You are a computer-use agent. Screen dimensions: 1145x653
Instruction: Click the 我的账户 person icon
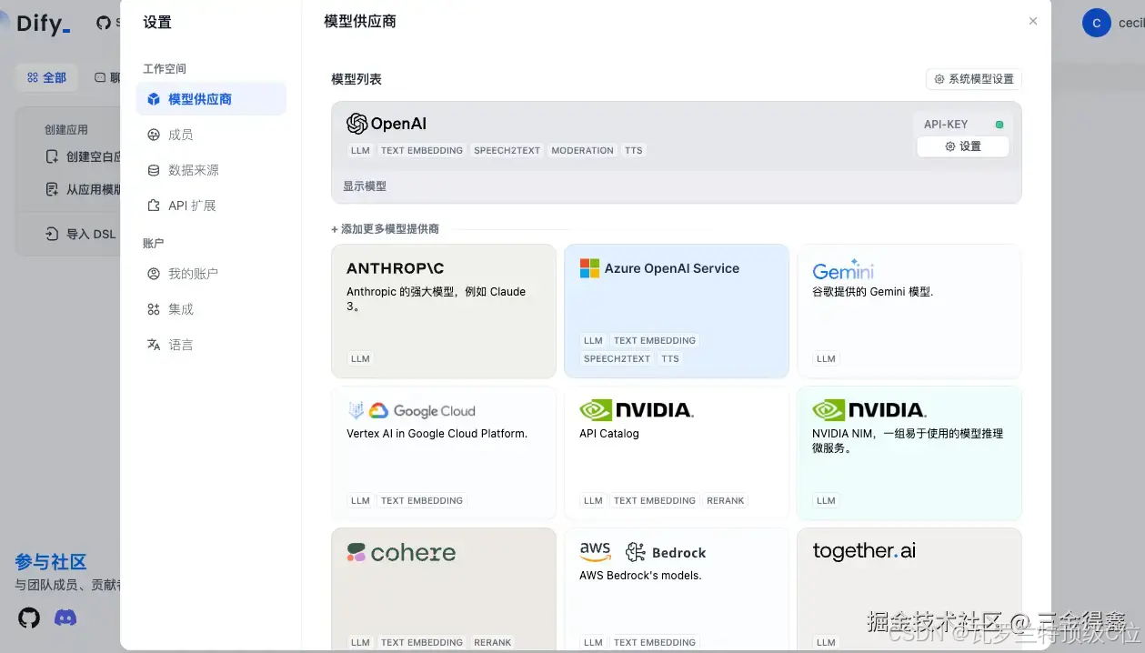[154, 274]
